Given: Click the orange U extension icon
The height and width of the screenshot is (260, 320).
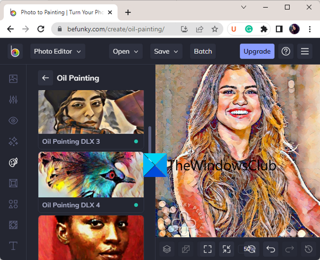Looking at the screenshot, I should click(234, 29).
